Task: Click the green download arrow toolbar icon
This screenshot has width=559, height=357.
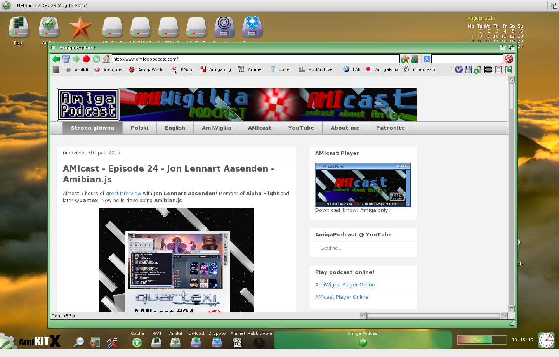Action: point(509,69)
